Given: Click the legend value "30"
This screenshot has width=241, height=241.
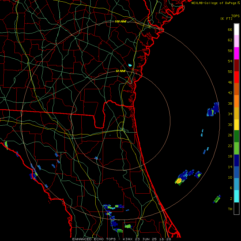Looking at the screenshot, I should pos(230,125).
